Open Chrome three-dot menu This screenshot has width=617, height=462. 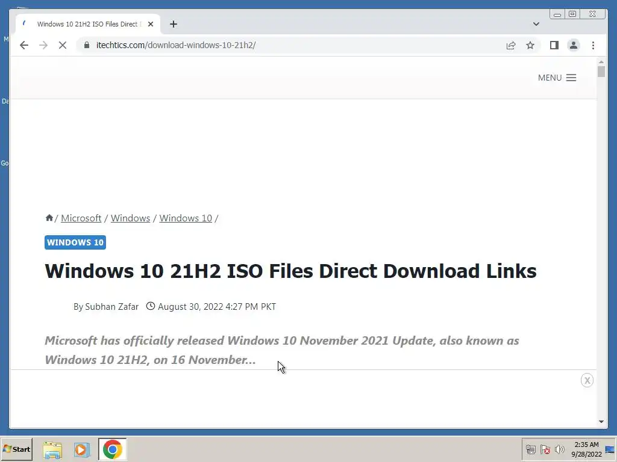point(593,45)
